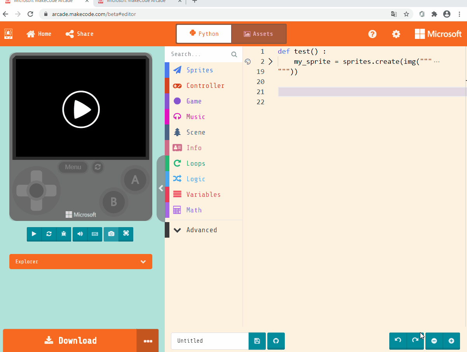Click code text 'def test() :'
This screenshot has height=352, width=467.
tap(302, 51)
